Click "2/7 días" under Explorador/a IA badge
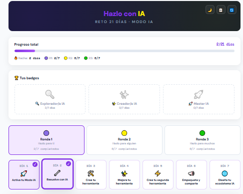The height and width of the screenshot is (194, 243). [x=50, y=108]
